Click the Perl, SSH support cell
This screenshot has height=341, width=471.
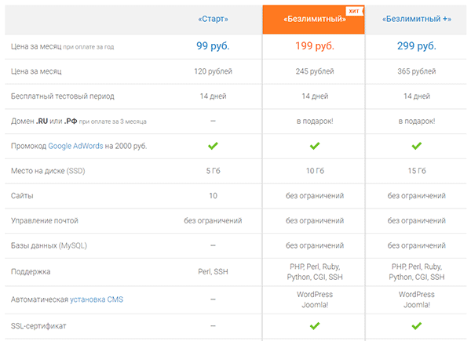(x=213, y=272)
